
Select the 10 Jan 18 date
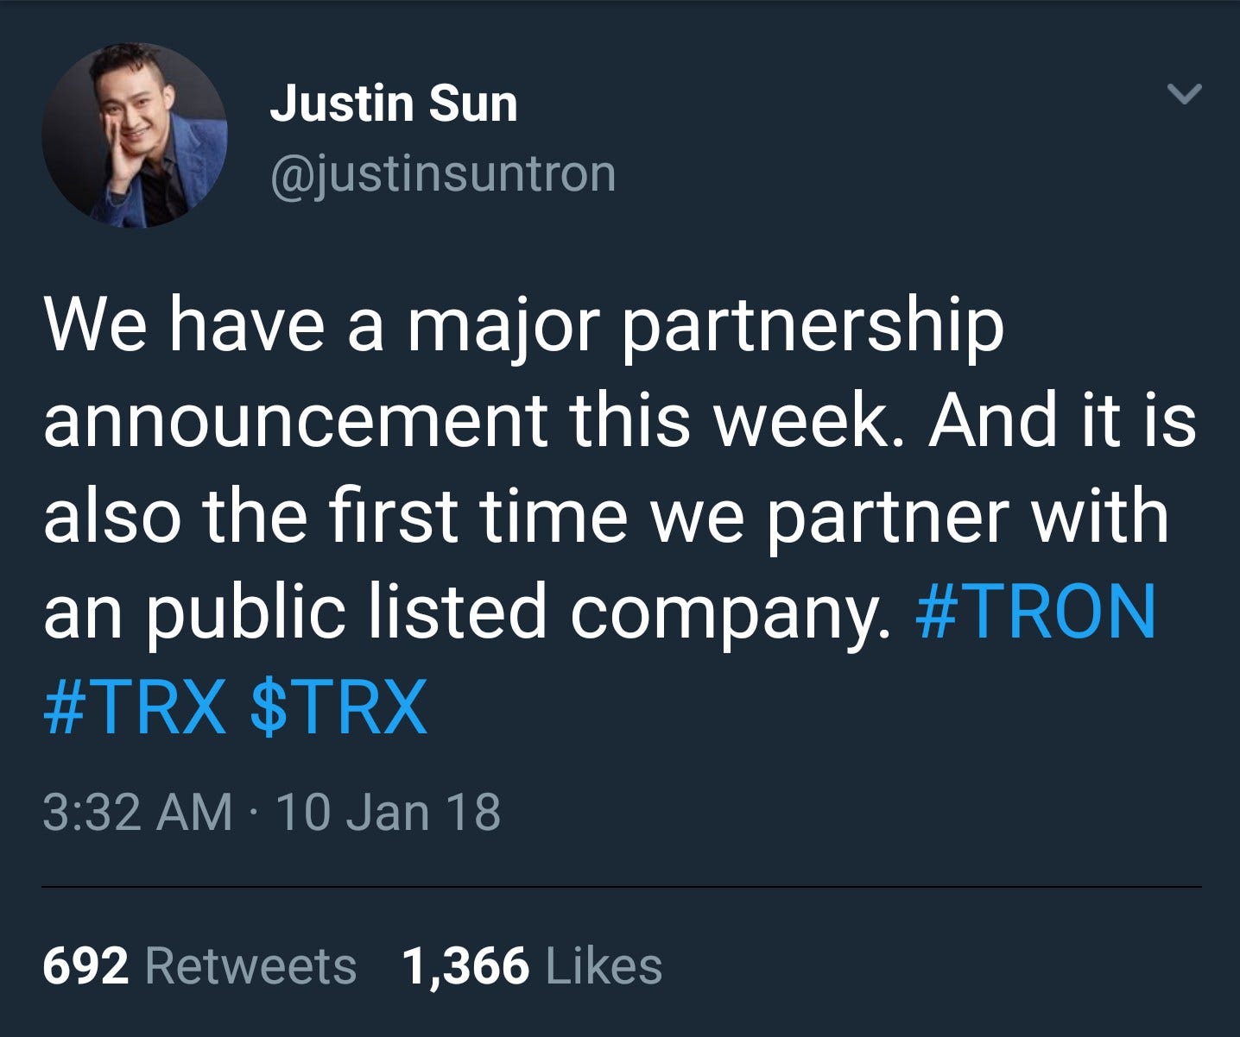point(388,814)
